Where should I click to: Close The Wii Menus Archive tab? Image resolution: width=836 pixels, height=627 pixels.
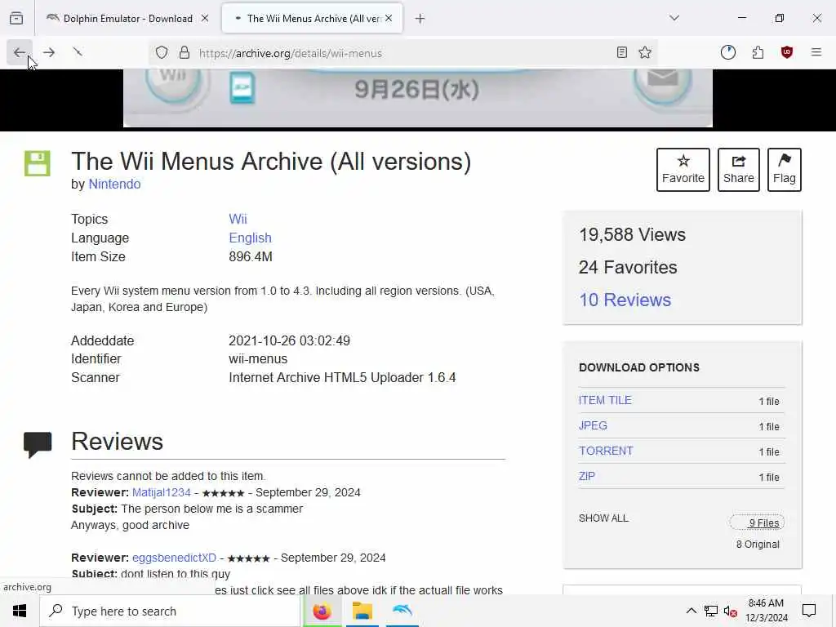(389, 18)
